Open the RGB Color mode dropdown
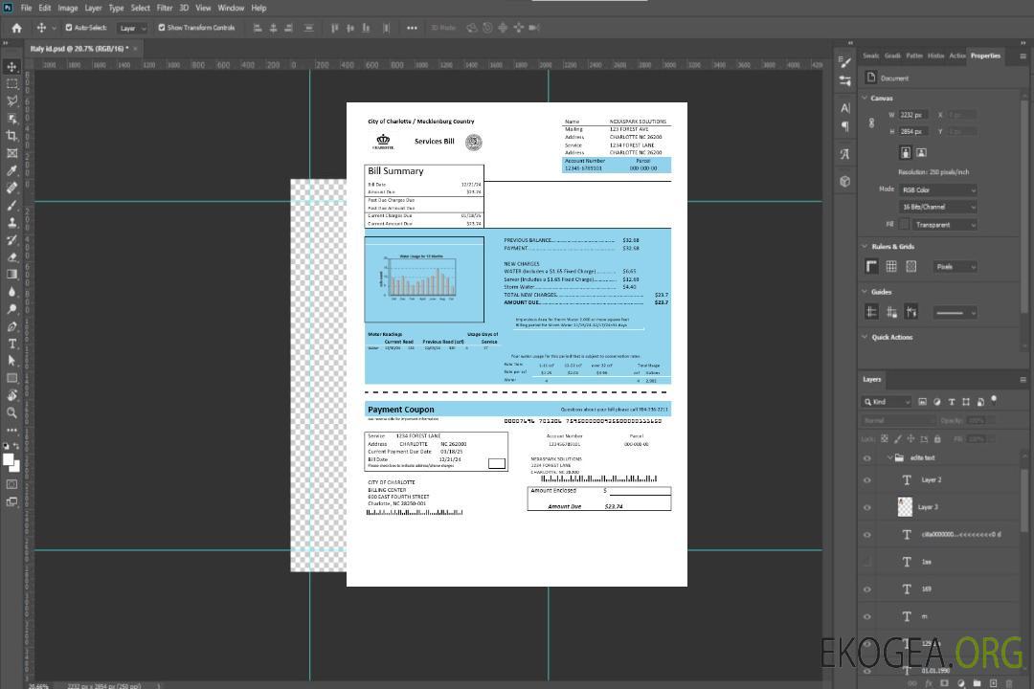 click(938, 189)
